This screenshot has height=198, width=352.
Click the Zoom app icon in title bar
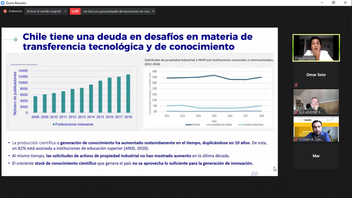3,3
